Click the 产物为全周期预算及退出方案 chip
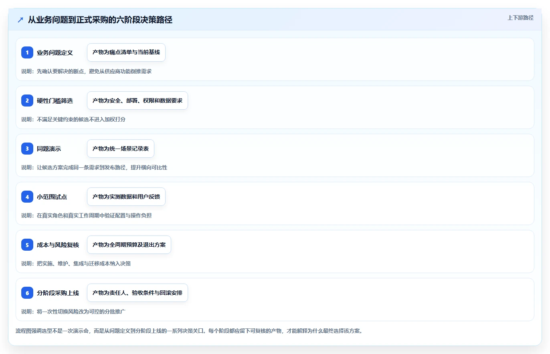Image resolution: width=550 pixels, height=354 pixels. coord(129,245)
